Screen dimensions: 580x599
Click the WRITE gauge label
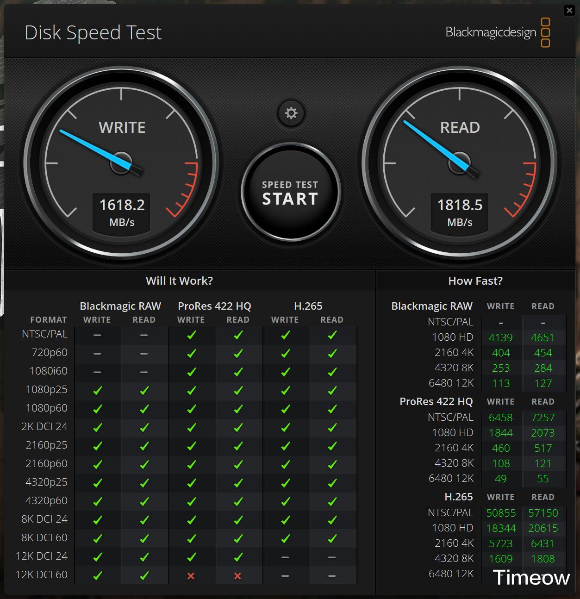click(122, 127)
